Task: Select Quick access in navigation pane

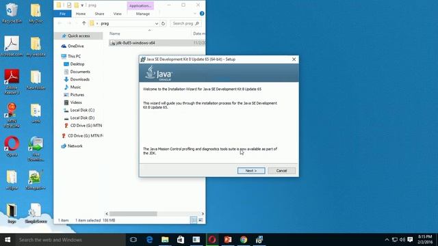Action: coord(78,36)
